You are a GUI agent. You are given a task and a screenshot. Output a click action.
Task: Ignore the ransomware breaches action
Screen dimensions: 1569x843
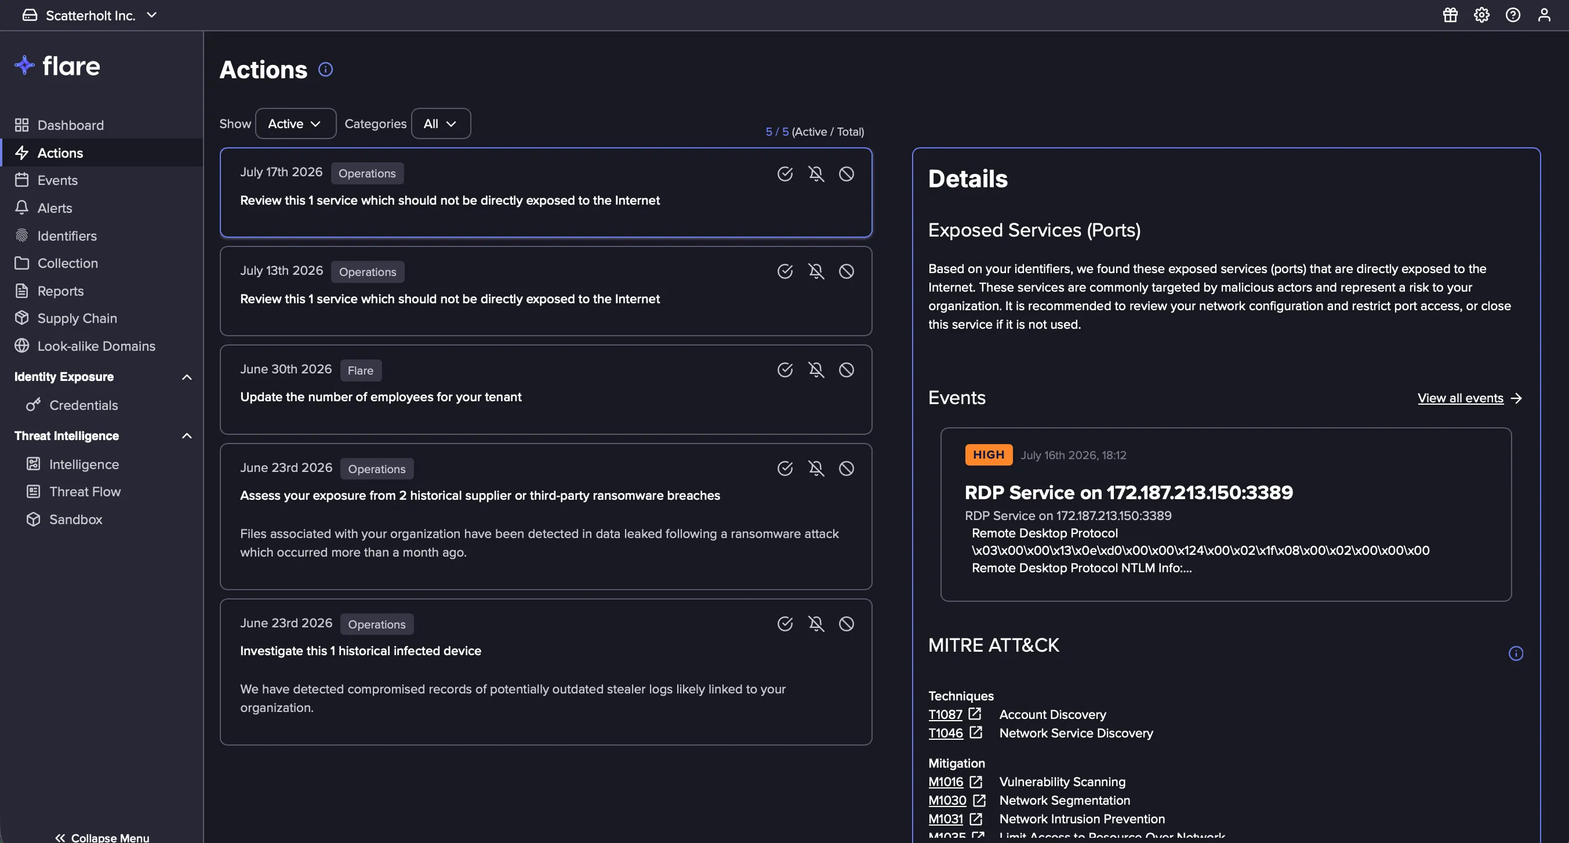tap(847, 468)
